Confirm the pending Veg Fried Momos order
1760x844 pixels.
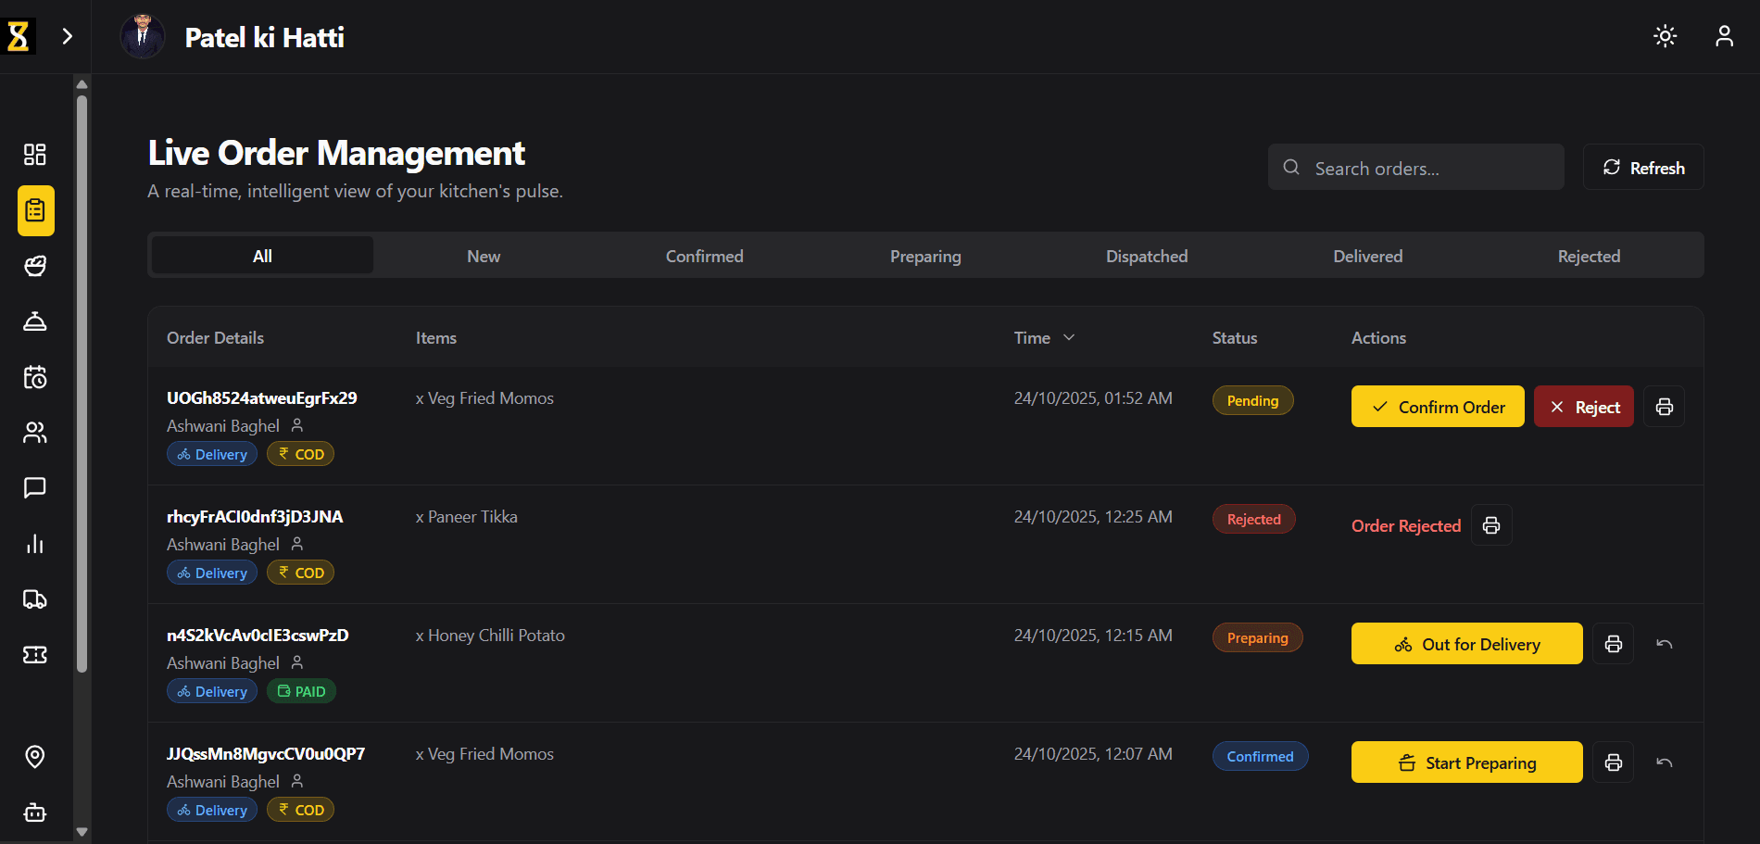(1437, 406)
